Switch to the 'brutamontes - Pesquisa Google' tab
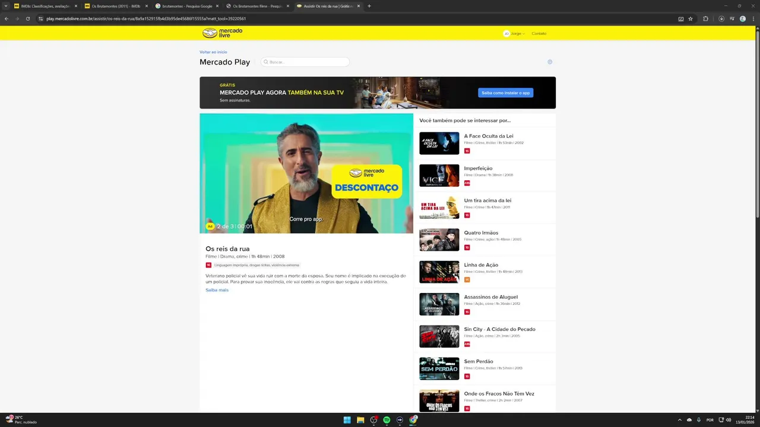Viewport: 760px width, 427px height. click(188, 6)
